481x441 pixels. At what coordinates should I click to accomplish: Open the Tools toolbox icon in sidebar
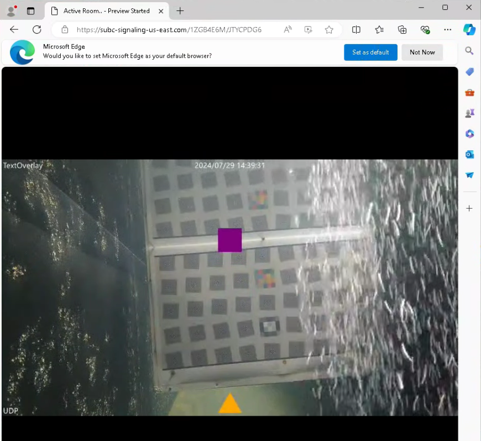pyautogui.click(x=469, y=92)
